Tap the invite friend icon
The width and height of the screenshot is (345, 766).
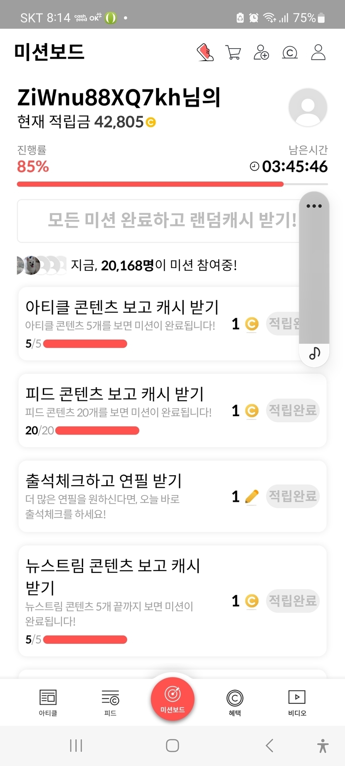coord(261,53)
